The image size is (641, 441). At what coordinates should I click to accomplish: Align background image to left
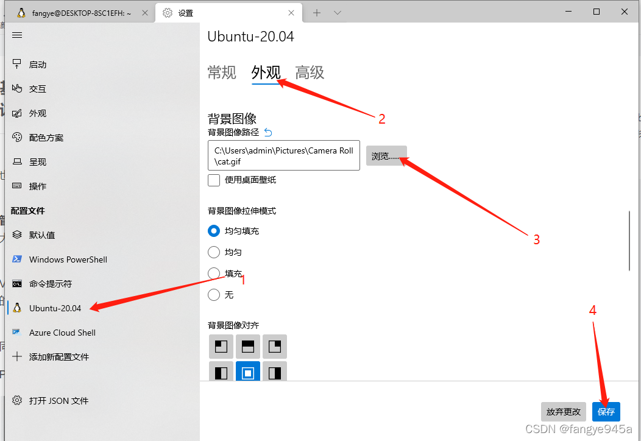point(221,371)
